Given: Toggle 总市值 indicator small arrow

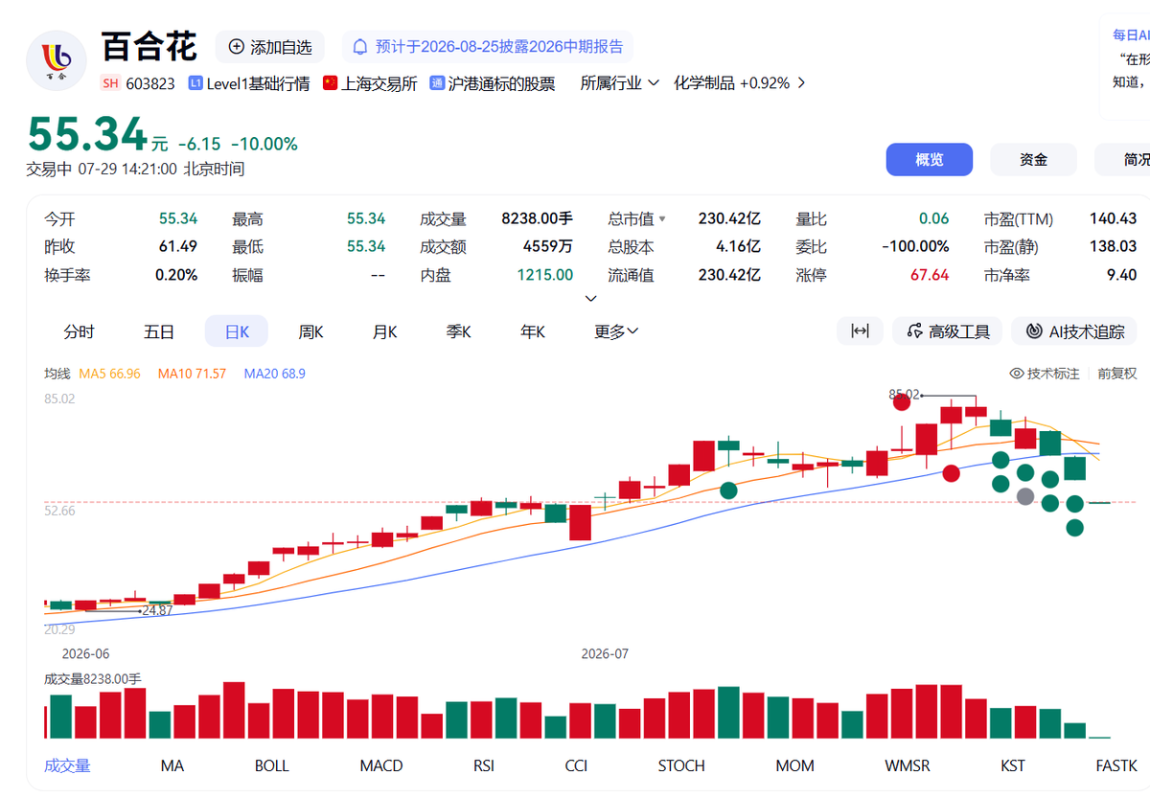Looking at the screenshot, I should pos(661,219).
